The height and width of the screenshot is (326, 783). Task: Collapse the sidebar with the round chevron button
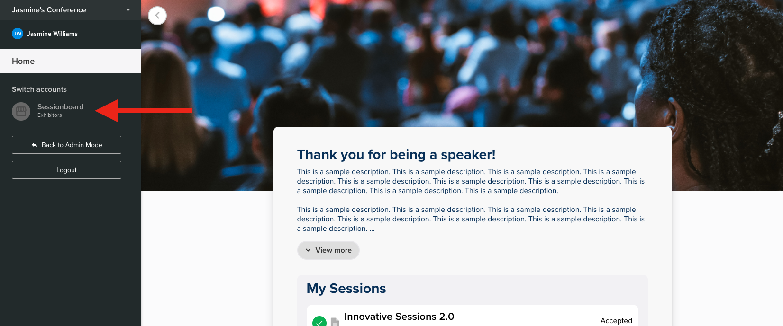click(157, 16)
